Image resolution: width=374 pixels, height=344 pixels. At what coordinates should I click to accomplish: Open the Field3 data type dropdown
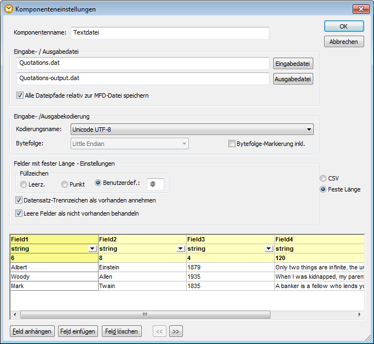(268, 249)
